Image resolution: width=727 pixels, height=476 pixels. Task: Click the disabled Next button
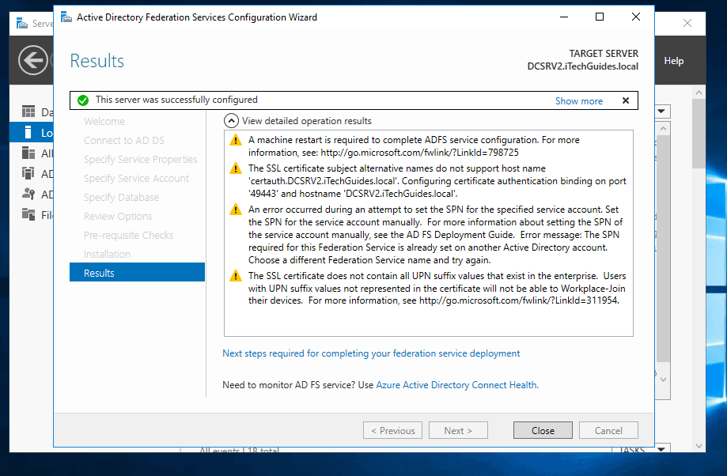458,430
